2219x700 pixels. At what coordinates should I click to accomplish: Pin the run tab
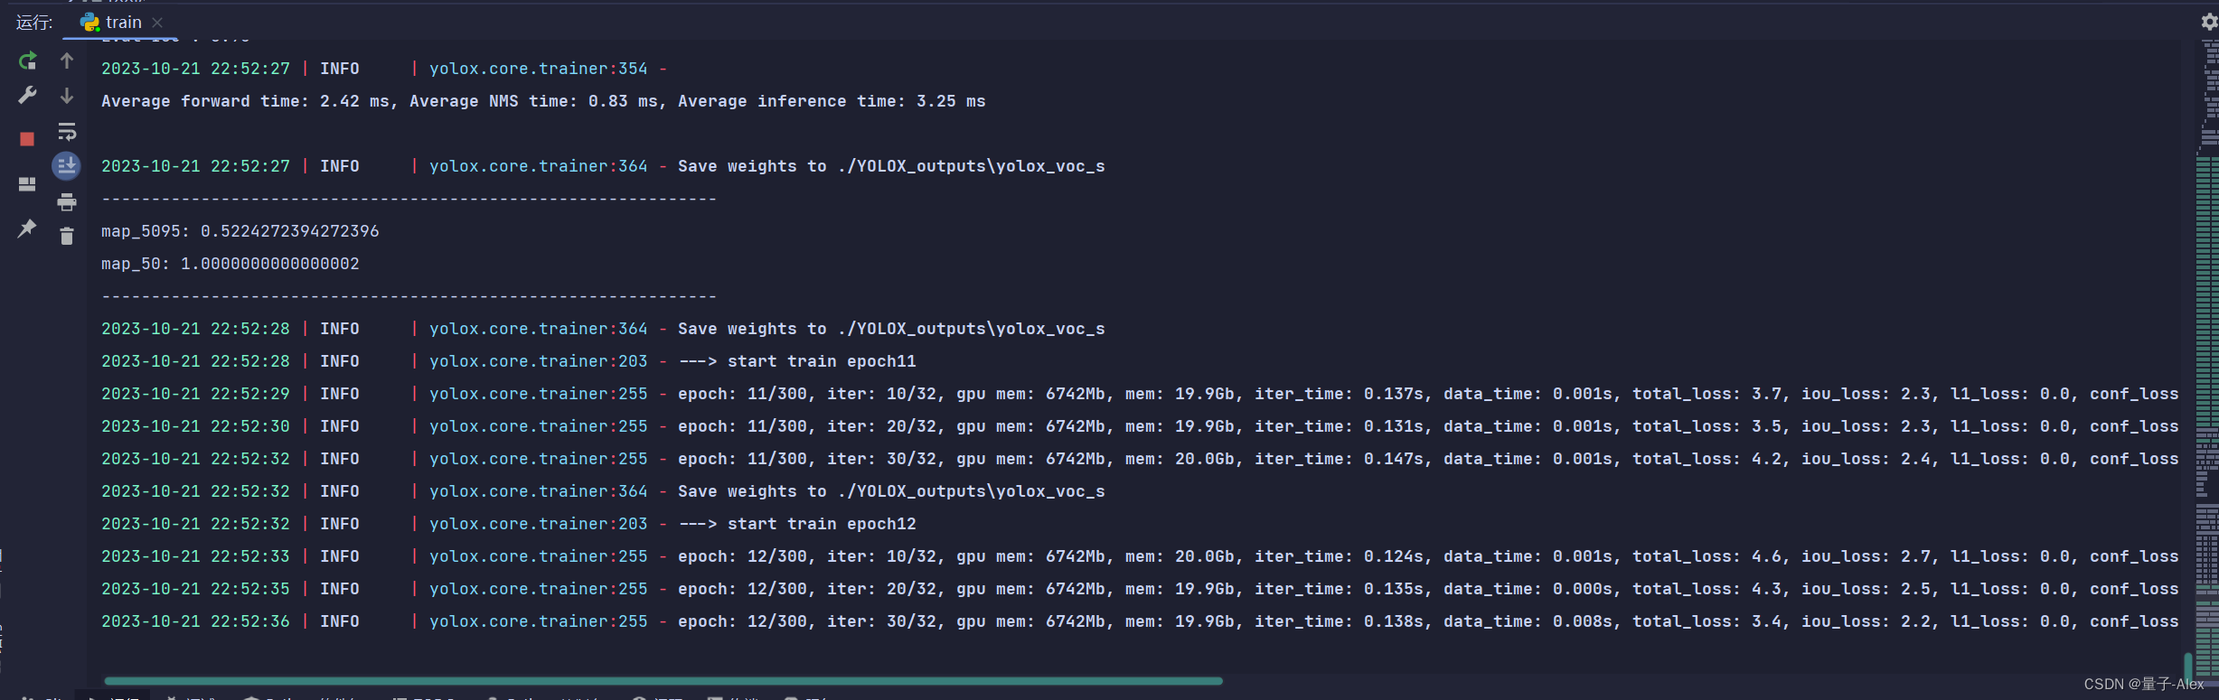pos(27,229)
